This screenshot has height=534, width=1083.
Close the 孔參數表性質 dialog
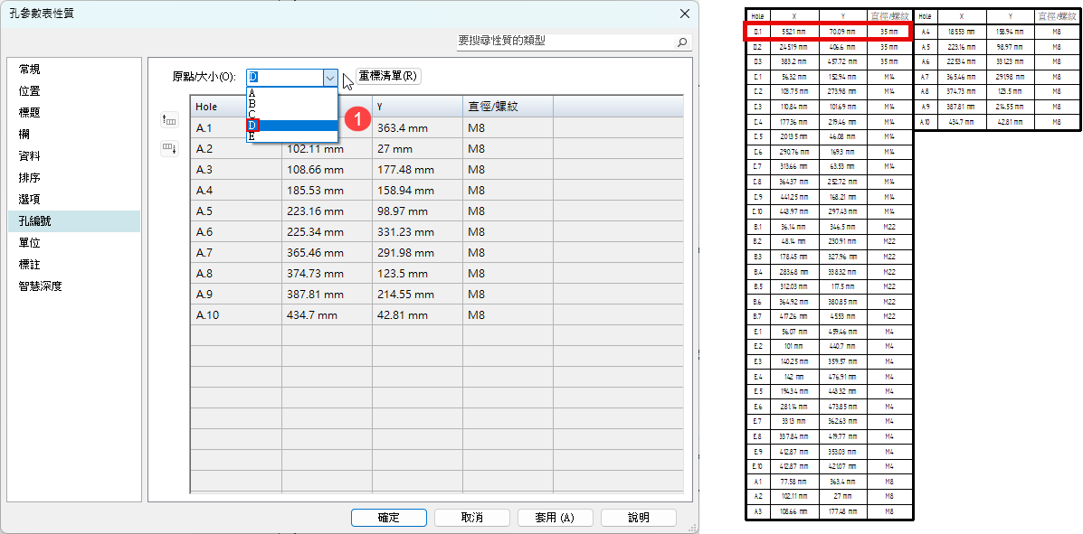click(684, 14)
